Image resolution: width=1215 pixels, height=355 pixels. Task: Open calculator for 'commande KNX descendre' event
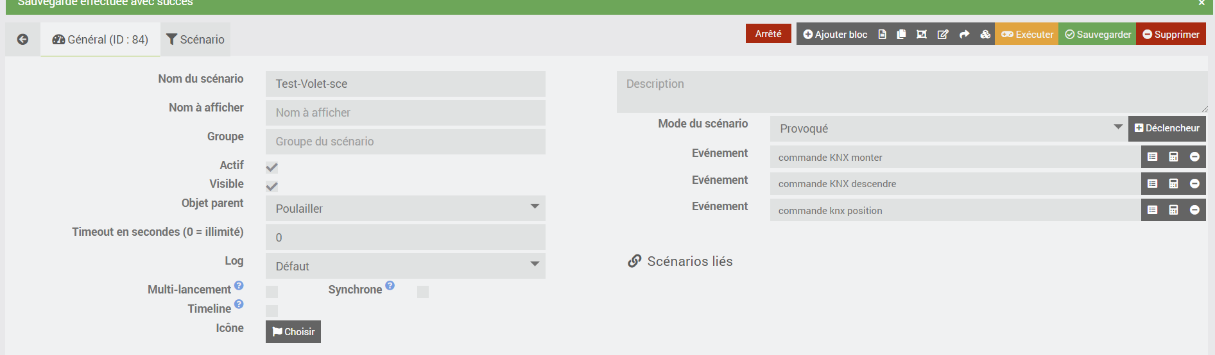click(x=1173, y=184)
